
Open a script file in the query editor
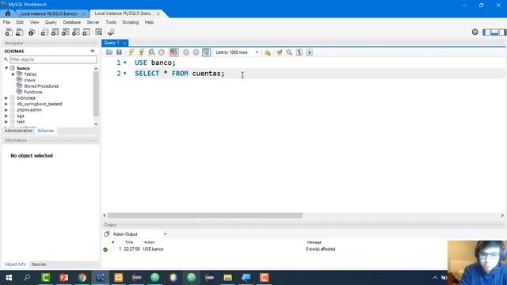(109, 52)
